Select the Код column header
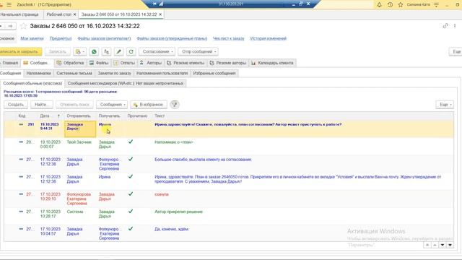 pos(22,116)
